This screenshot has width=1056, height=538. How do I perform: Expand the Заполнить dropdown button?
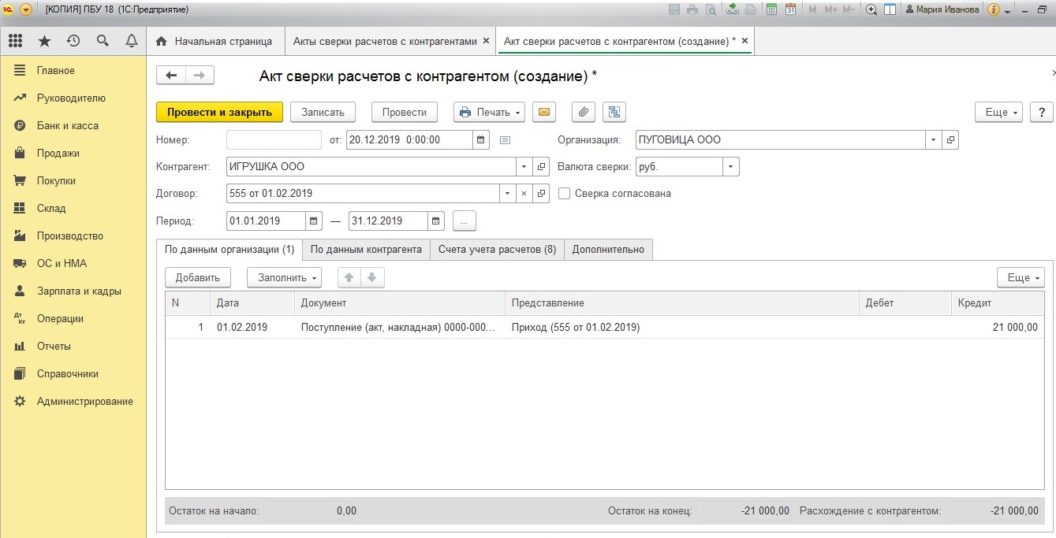coord(284,277)
